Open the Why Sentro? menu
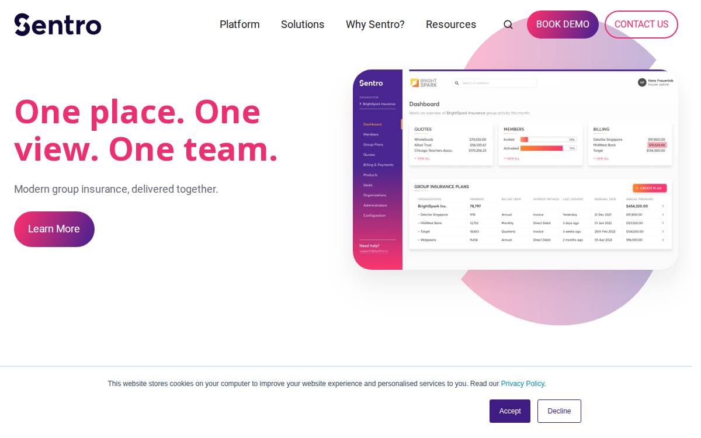The image size is (701, 438). point(375,25)
